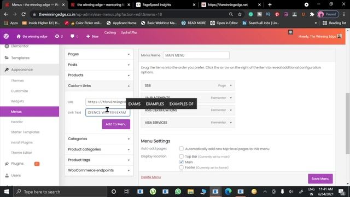Screen dimensions: 350x197
Task: Toggle the Footer display location checkbox
Action: (x=182, y=167)
